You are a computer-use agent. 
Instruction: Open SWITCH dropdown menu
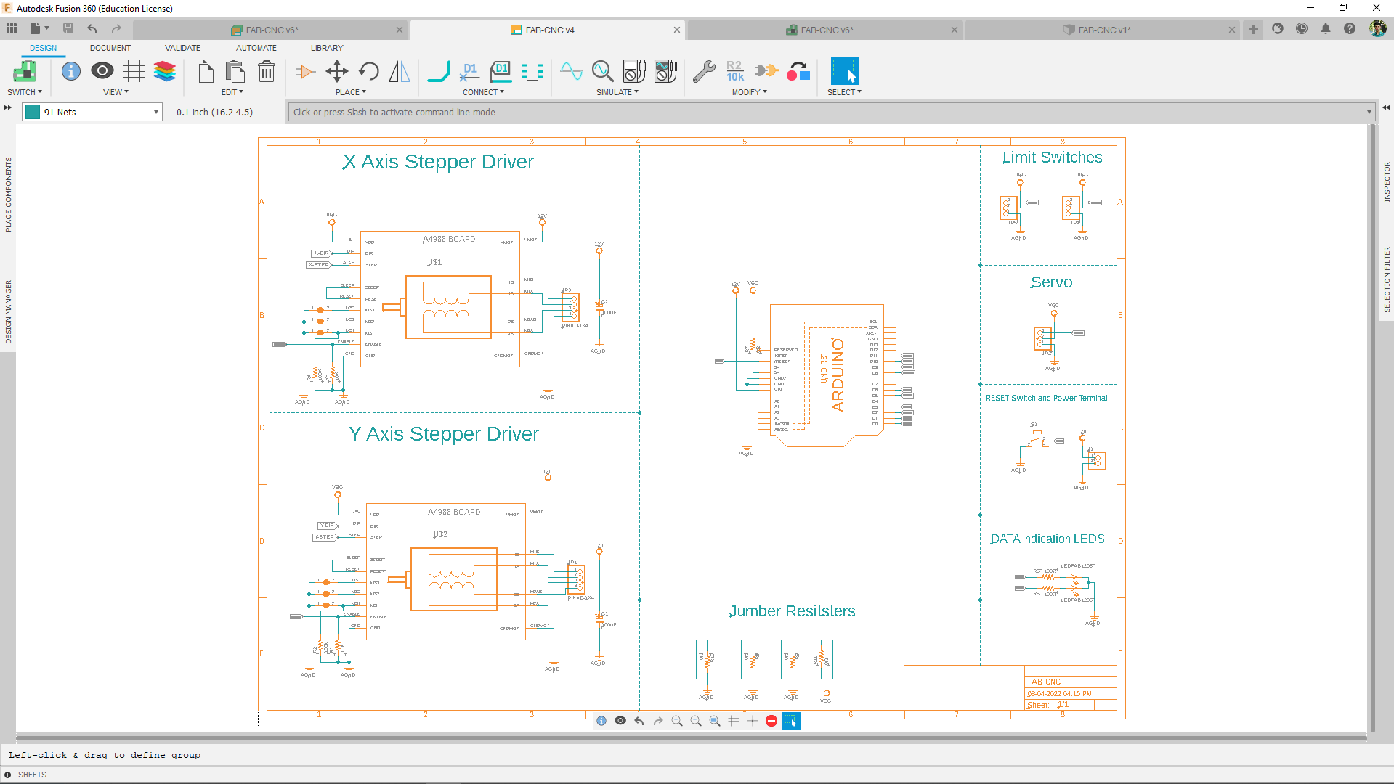pyautogui.click(x=25, y=92)
